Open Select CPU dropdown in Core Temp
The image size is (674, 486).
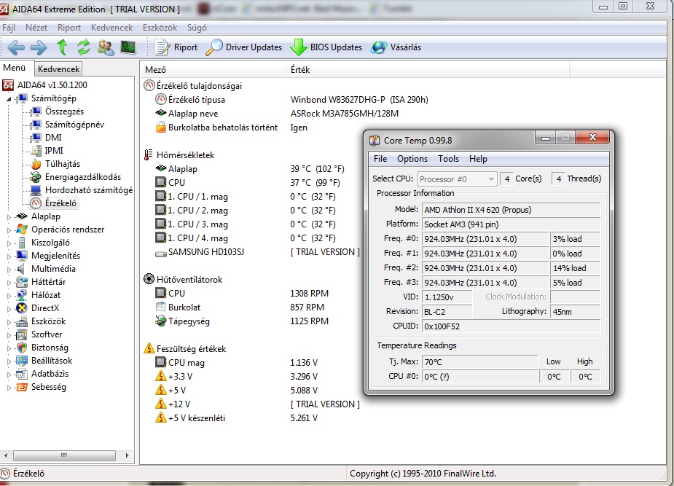click(457, 179)
